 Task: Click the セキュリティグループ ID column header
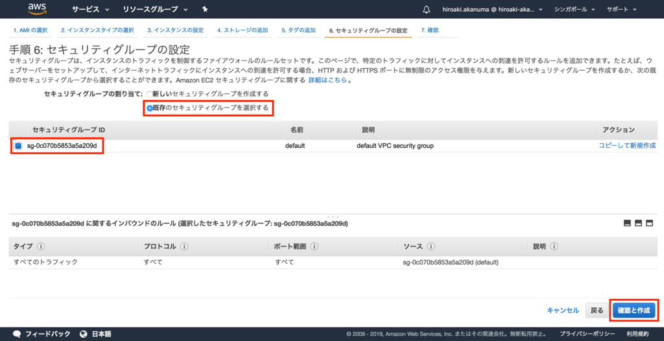click(69, 130)
